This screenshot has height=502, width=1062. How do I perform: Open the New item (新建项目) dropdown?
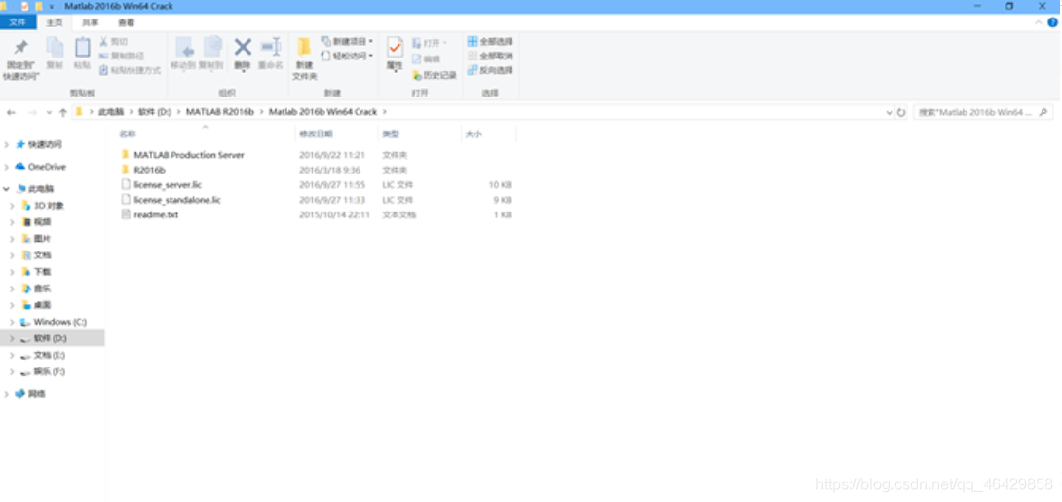tap(348, 41)
